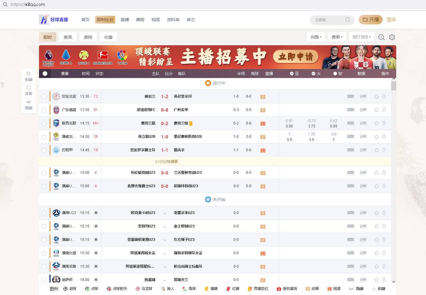The image size is (426, 295).
Task: Click the 印东北运 league logo
Action: (x=56, y=96)
